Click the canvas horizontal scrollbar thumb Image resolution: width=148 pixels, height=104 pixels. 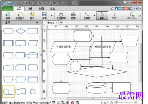(93, 99)
